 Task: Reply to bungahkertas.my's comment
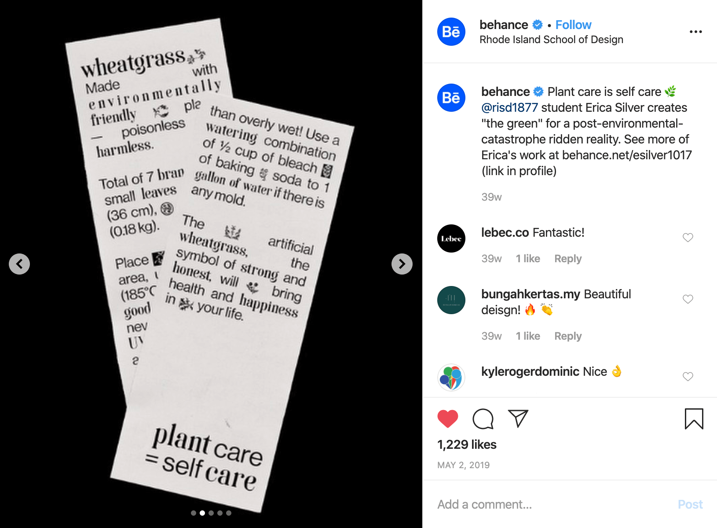point(568,336)
